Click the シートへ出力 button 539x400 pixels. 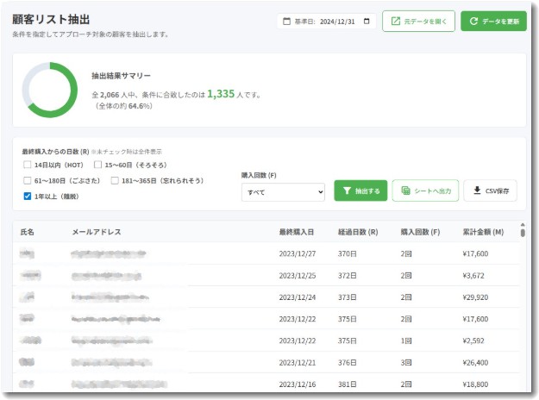click(x=425, y=191)
